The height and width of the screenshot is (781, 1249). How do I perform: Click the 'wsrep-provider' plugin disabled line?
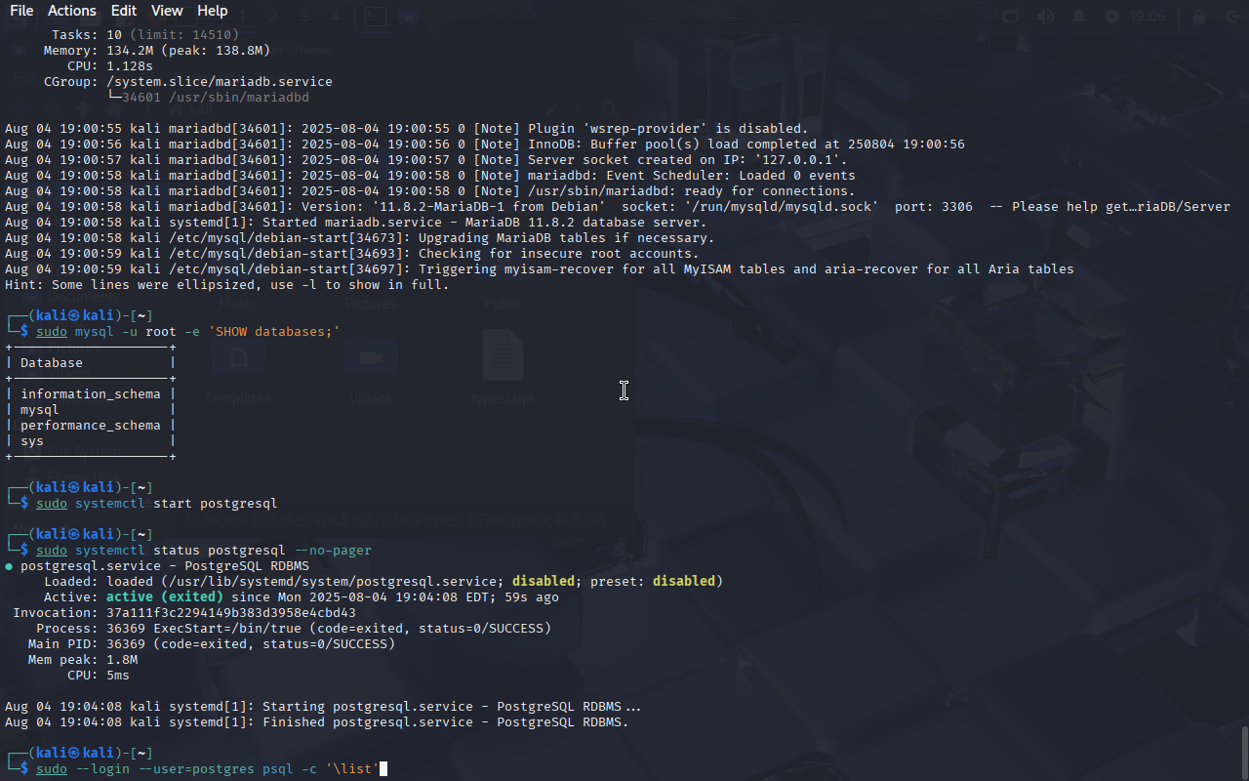407,129
